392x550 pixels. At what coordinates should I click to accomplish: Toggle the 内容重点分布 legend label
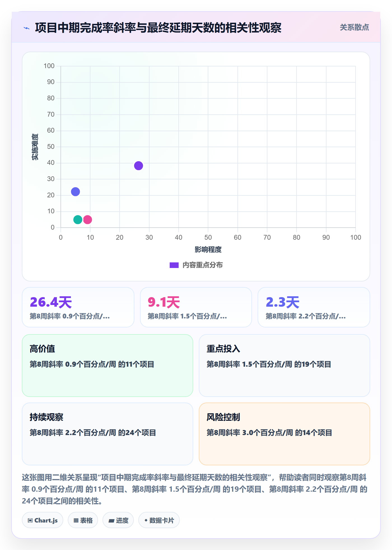(203, 265)
